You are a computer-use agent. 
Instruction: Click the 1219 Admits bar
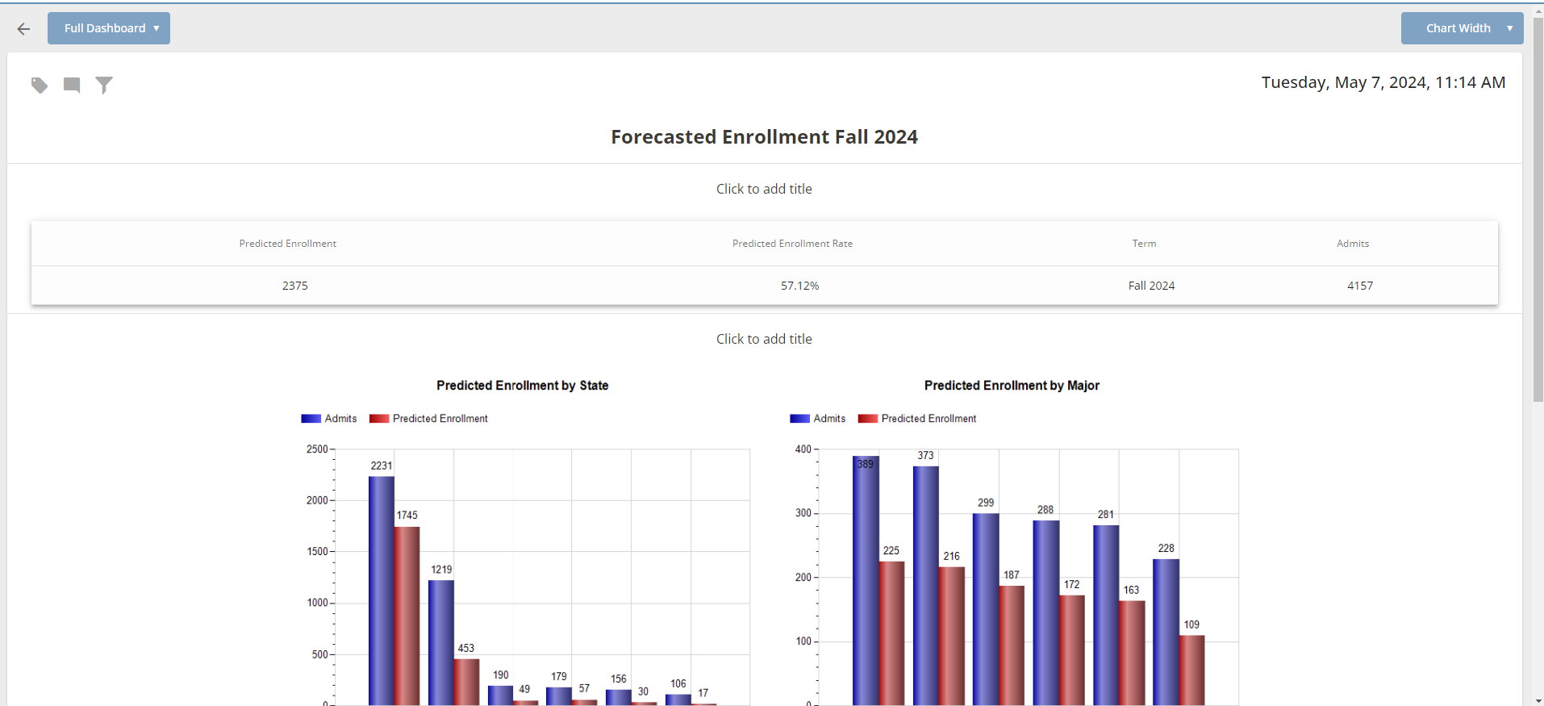pyautogui.click(x=441, y=643)
